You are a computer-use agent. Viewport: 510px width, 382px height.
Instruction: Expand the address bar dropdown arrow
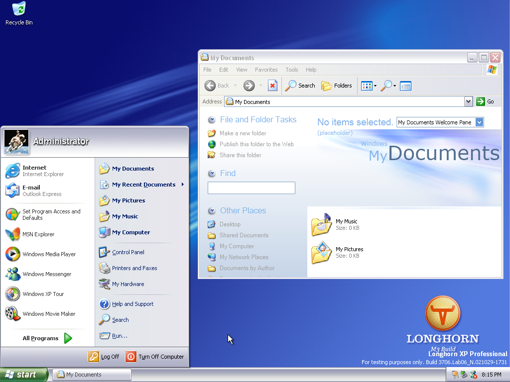pos(468,101)
